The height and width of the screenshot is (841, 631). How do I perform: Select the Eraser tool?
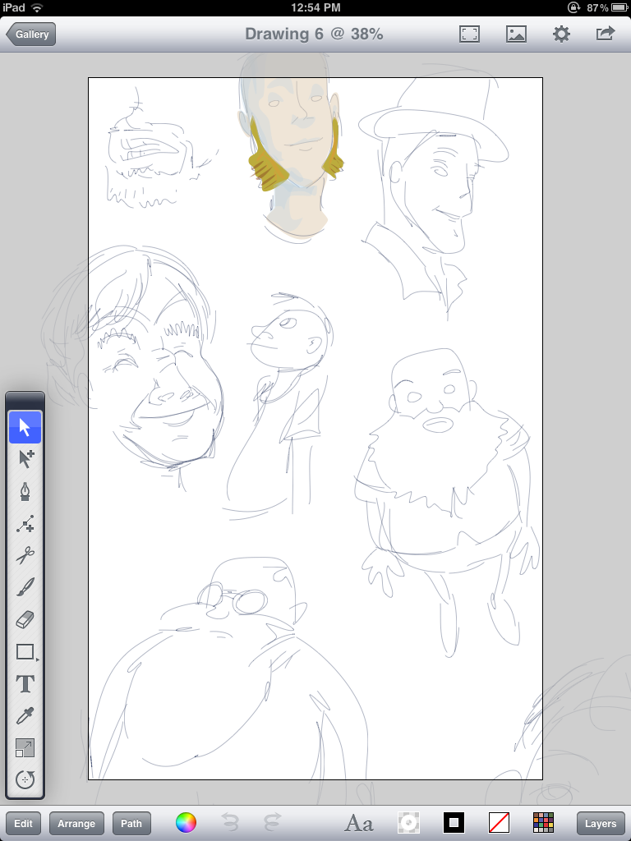click(25, 619)
